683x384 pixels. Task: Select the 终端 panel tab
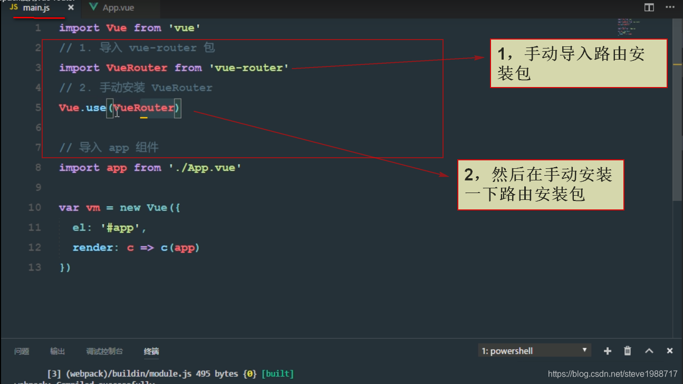coord(151,351)
